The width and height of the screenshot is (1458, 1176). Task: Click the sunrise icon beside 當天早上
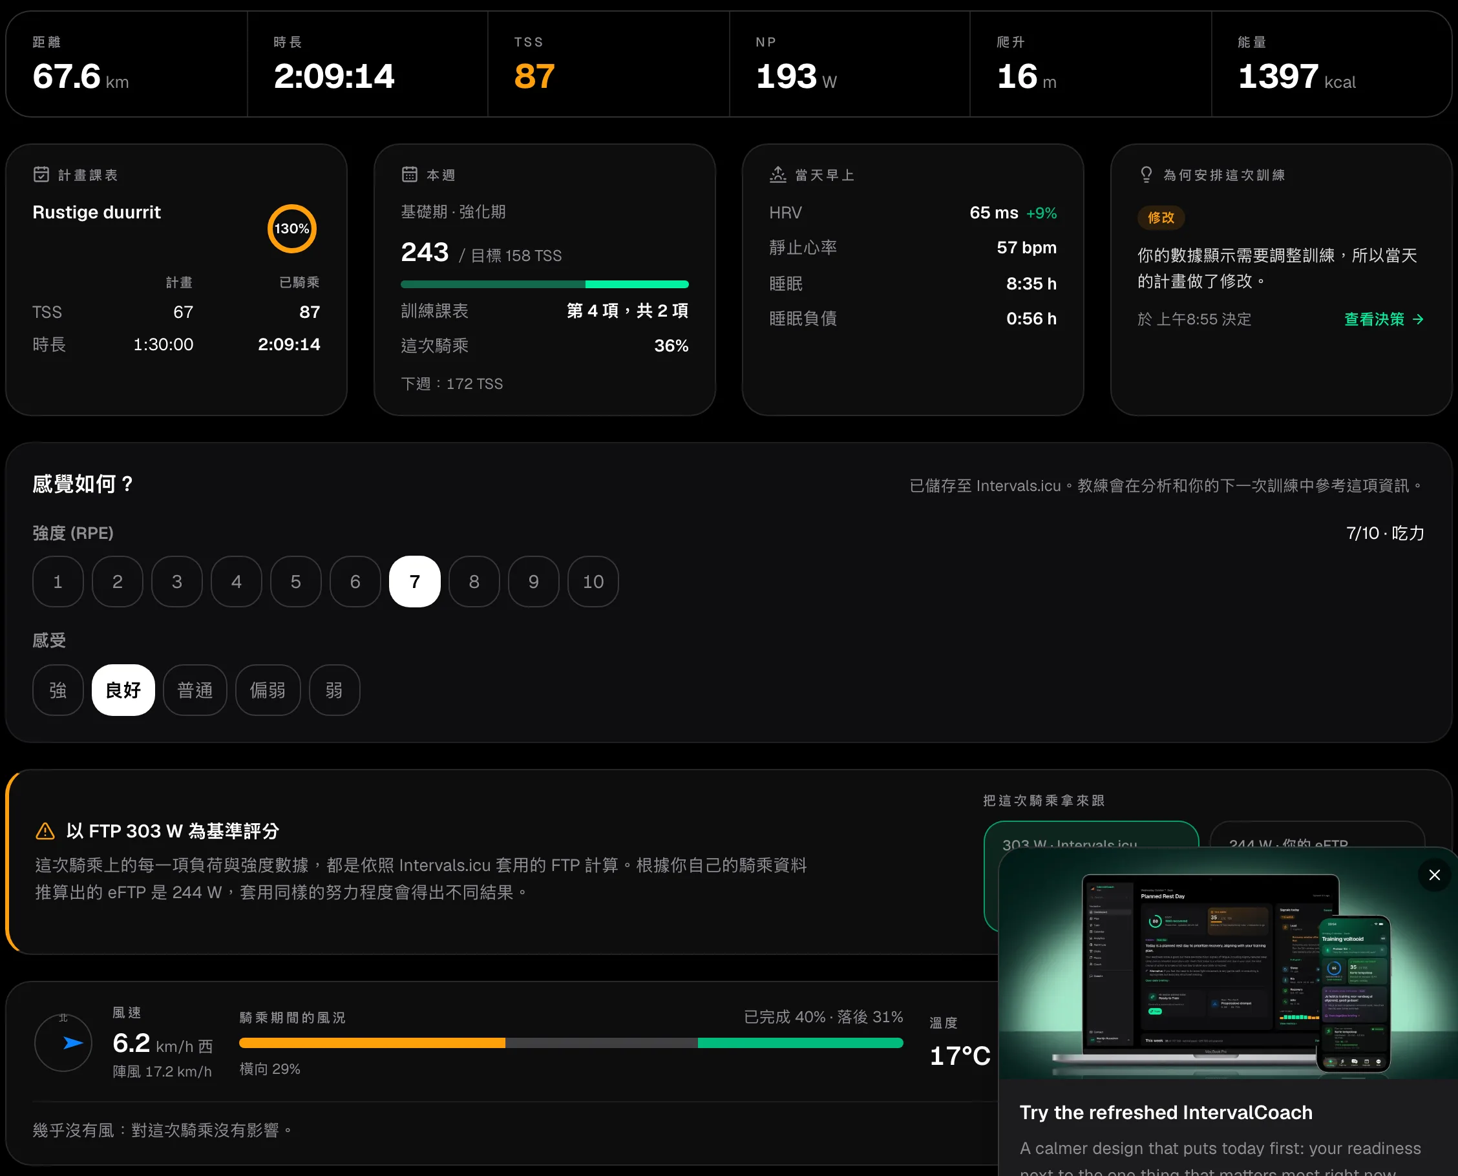tap(777, 174)
